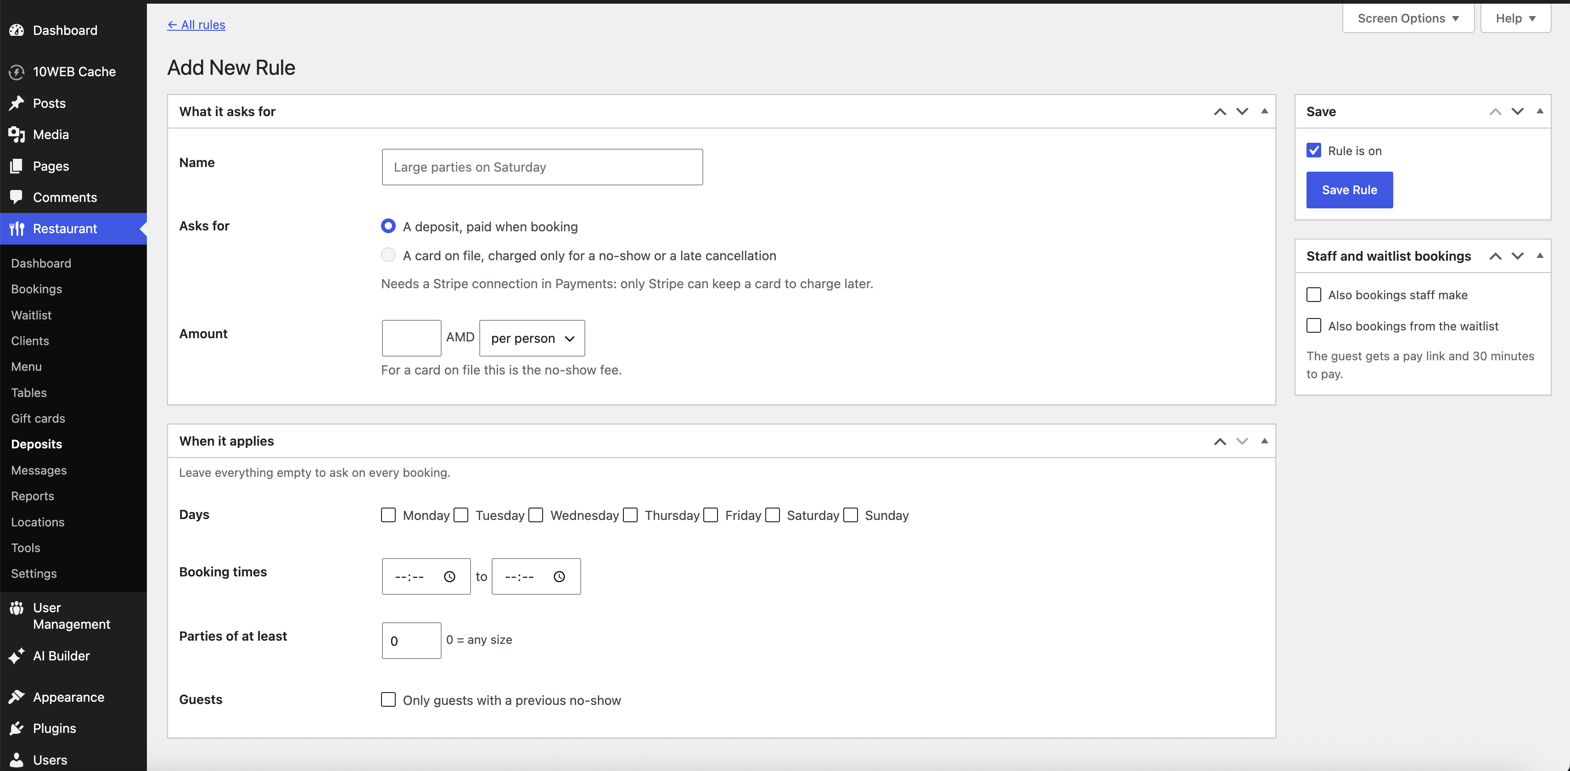
Task: Go back via 'All rules' link
Action: (196, 24)
